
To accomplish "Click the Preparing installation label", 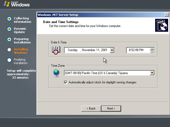I will (x=22, y=40).
